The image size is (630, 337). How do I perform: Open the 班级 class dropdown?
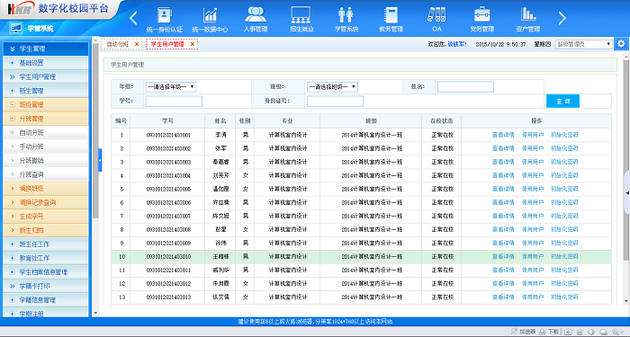point(332,86)
